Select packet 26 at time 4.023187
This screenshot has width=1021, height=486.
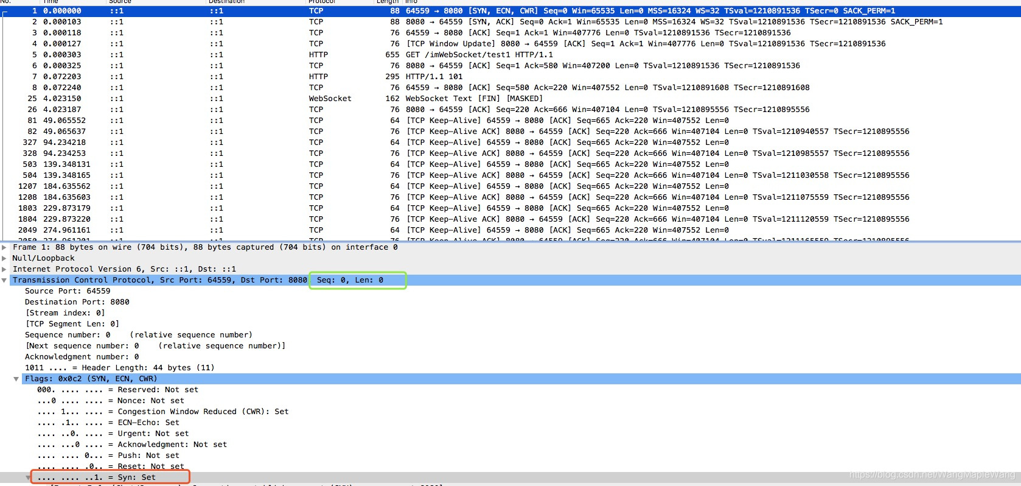pos(510,110)
